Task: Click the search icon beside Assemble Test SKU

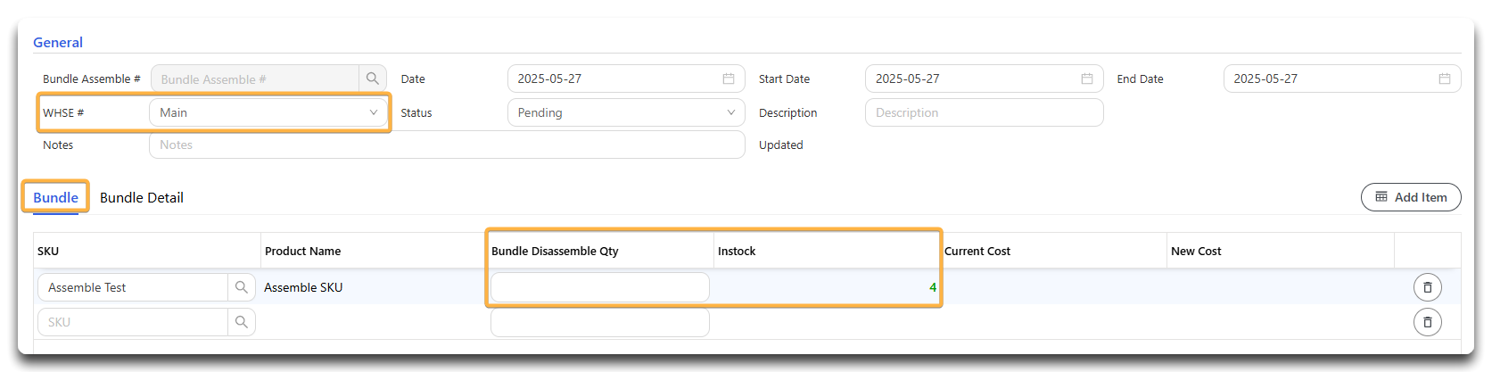Action: coord(242,287)
